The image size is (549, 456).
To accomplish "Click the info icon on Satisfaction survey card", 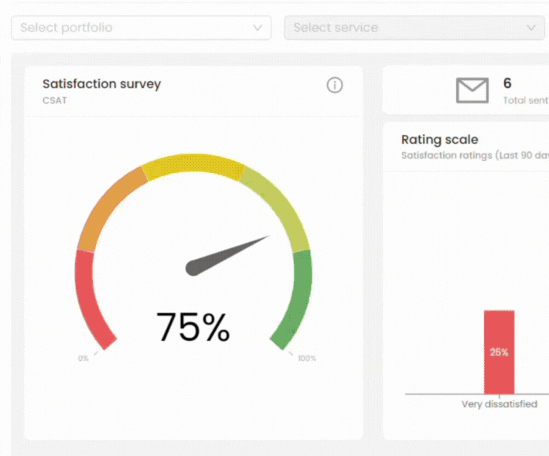I will tap(335, 85).
